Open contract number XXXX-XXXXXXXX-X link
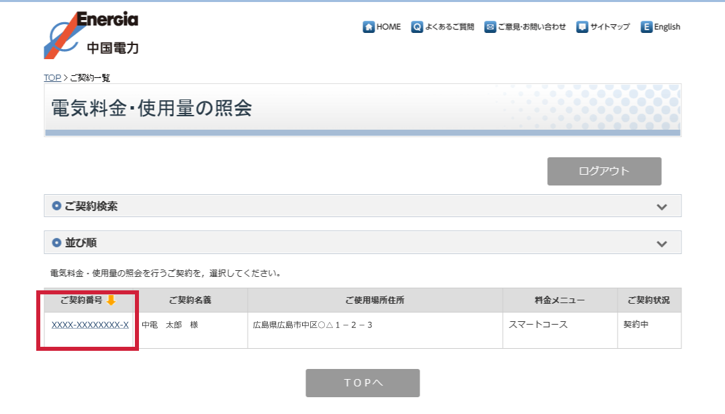 coord(90,325)
